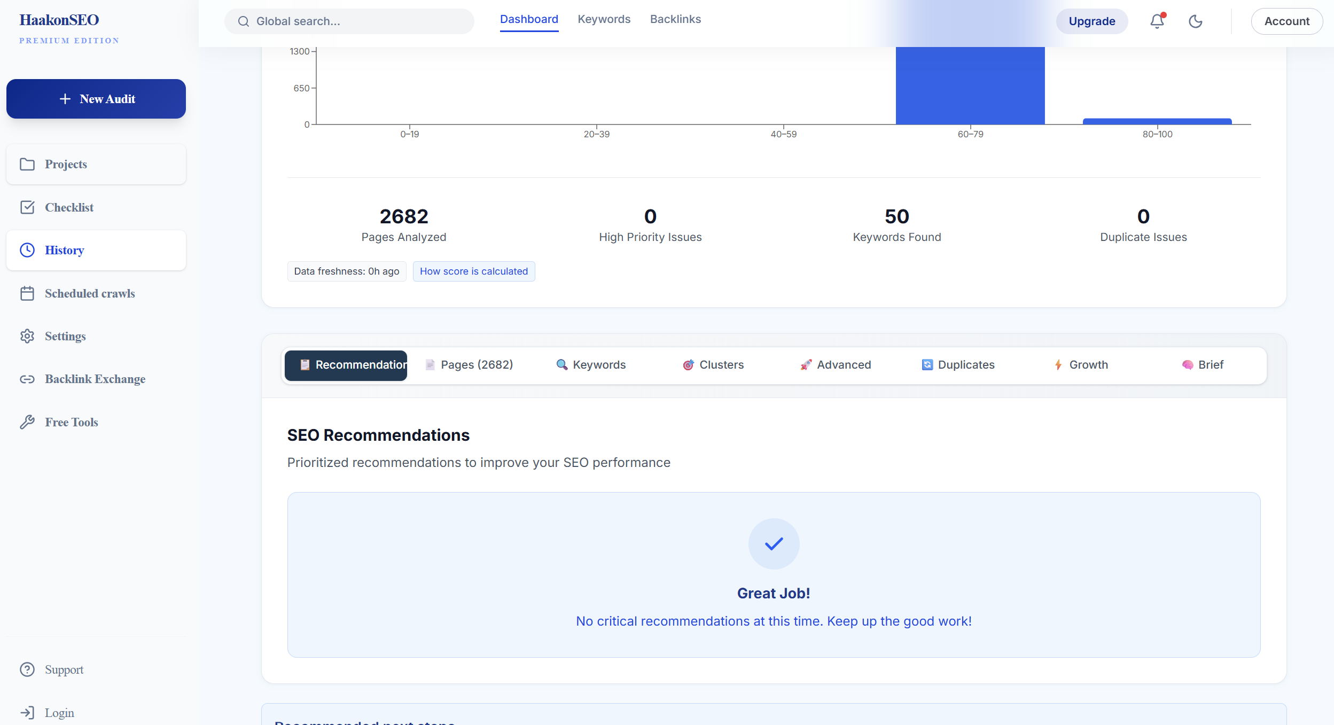Viewport: 1334px width, 725px height.
Task: Open Keywords in the top navigation
Action: pyautogui.click(x=604, y=19)
